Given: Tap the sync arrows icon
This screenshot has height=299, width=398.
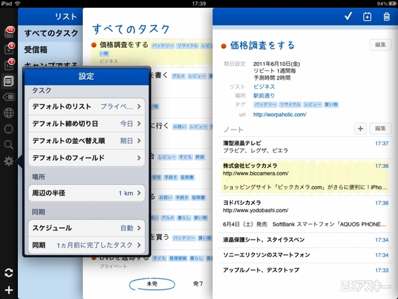Looking at the screenshot, I should (x=9, y=273).
